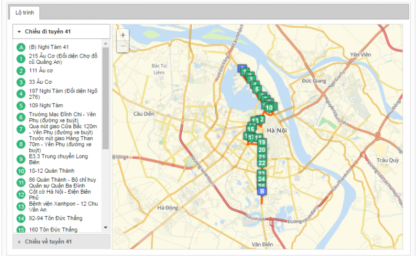Screen dimensions: 419x256
Task: Select map stop marker 19
Action: (x=262, y=142)
